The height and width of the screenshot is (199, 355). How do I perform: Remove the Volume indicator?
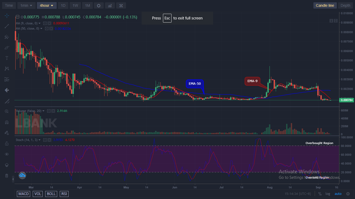pyautogui.click(x=53, y=111)
